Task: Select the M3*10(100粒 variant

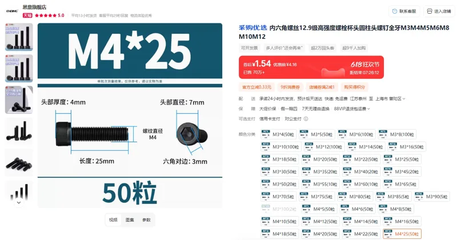Action: (x=281, y=147)
